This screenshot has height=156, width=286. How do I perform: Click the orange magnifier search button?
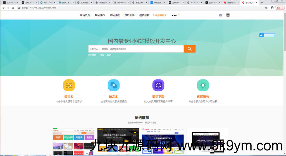(190, 49)
